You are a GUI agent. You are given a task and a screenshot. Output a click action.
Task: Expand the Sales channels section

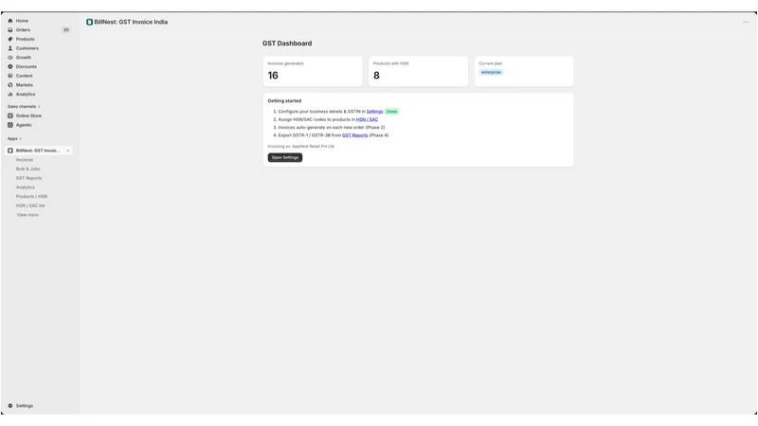[x=24, y=106]
